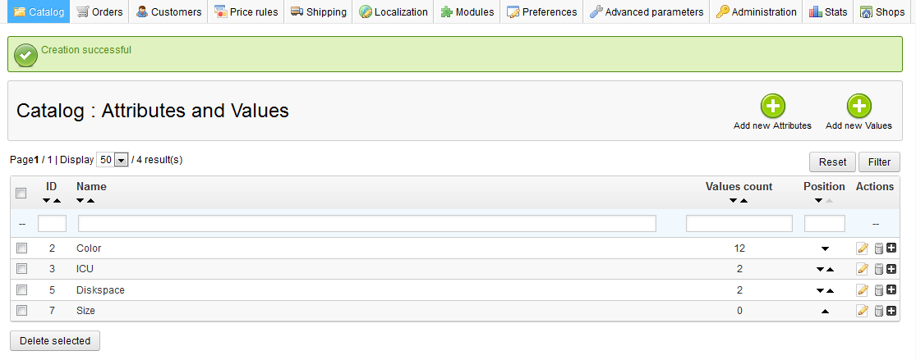
Task: Click the Name filter text field
Action: 366,223
